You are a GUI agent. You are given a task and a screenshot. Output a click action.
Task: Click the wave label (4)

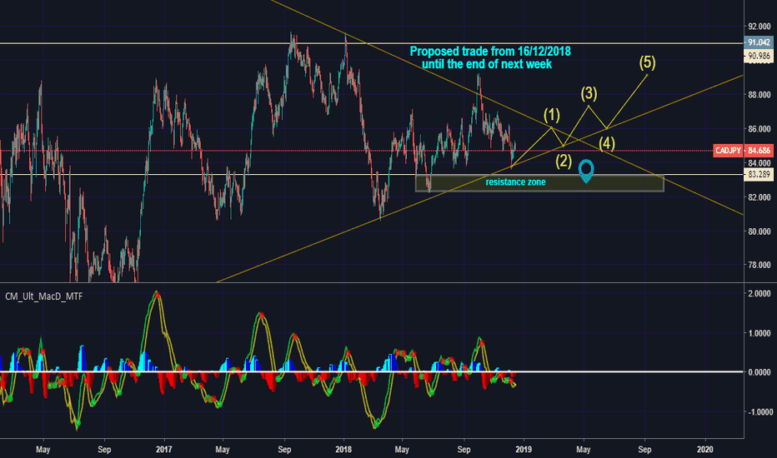click(607, 143)
